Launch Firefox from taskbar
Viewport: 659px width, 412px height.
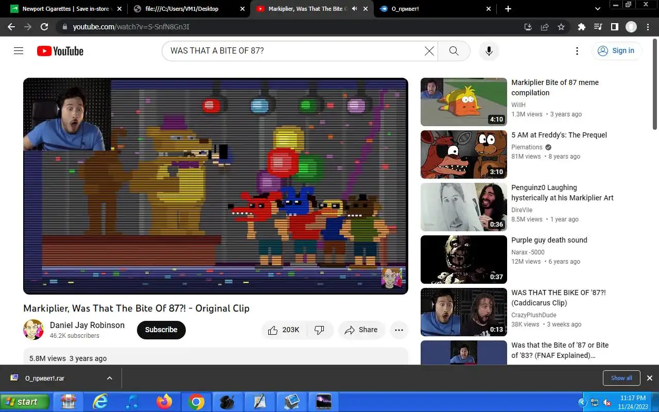pyautogui.click(x=164, y=401)
